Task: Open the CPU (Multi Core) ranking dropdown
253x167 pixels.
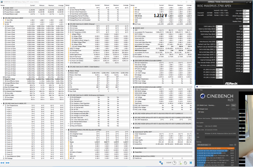Action: tap(204, 145)
